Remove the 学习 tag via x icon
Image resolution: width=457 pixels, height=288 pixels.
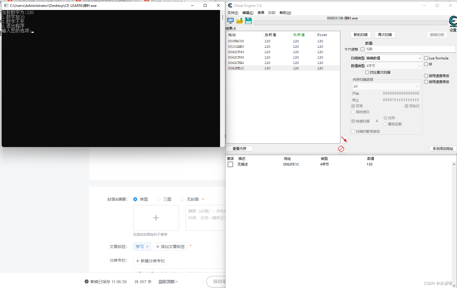coord(147,246)
